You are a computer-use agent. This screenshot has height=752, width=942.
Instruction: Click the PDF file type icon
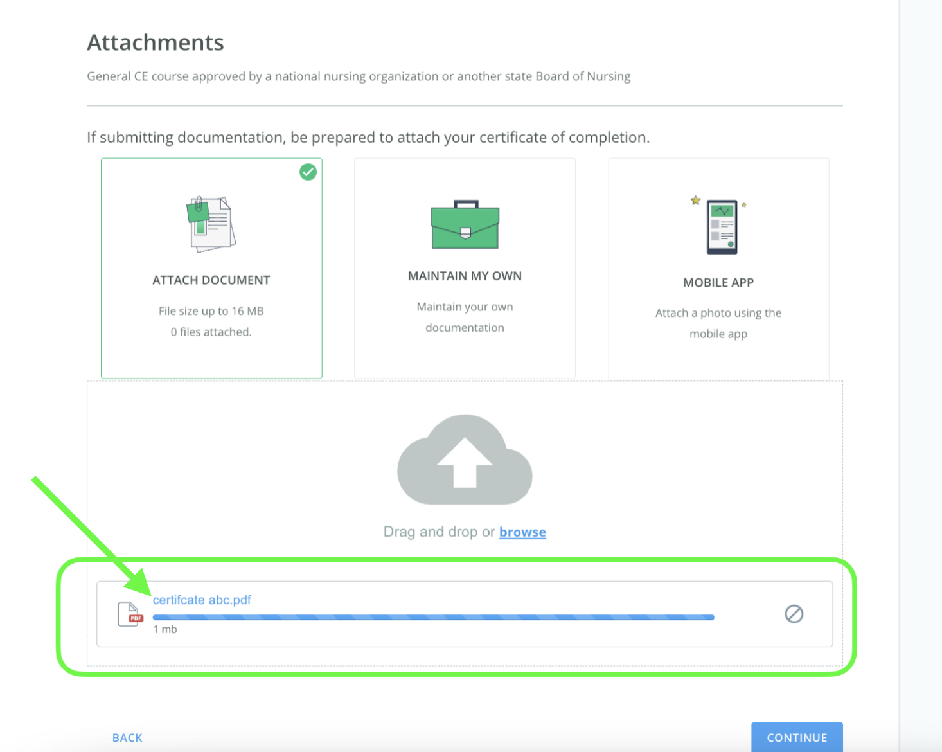click(130, 614)
